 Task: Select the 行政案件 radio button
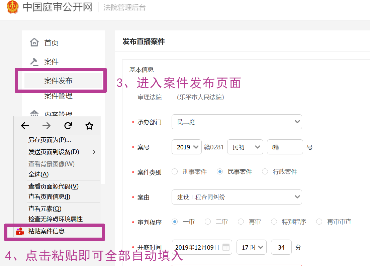[265, 172]
